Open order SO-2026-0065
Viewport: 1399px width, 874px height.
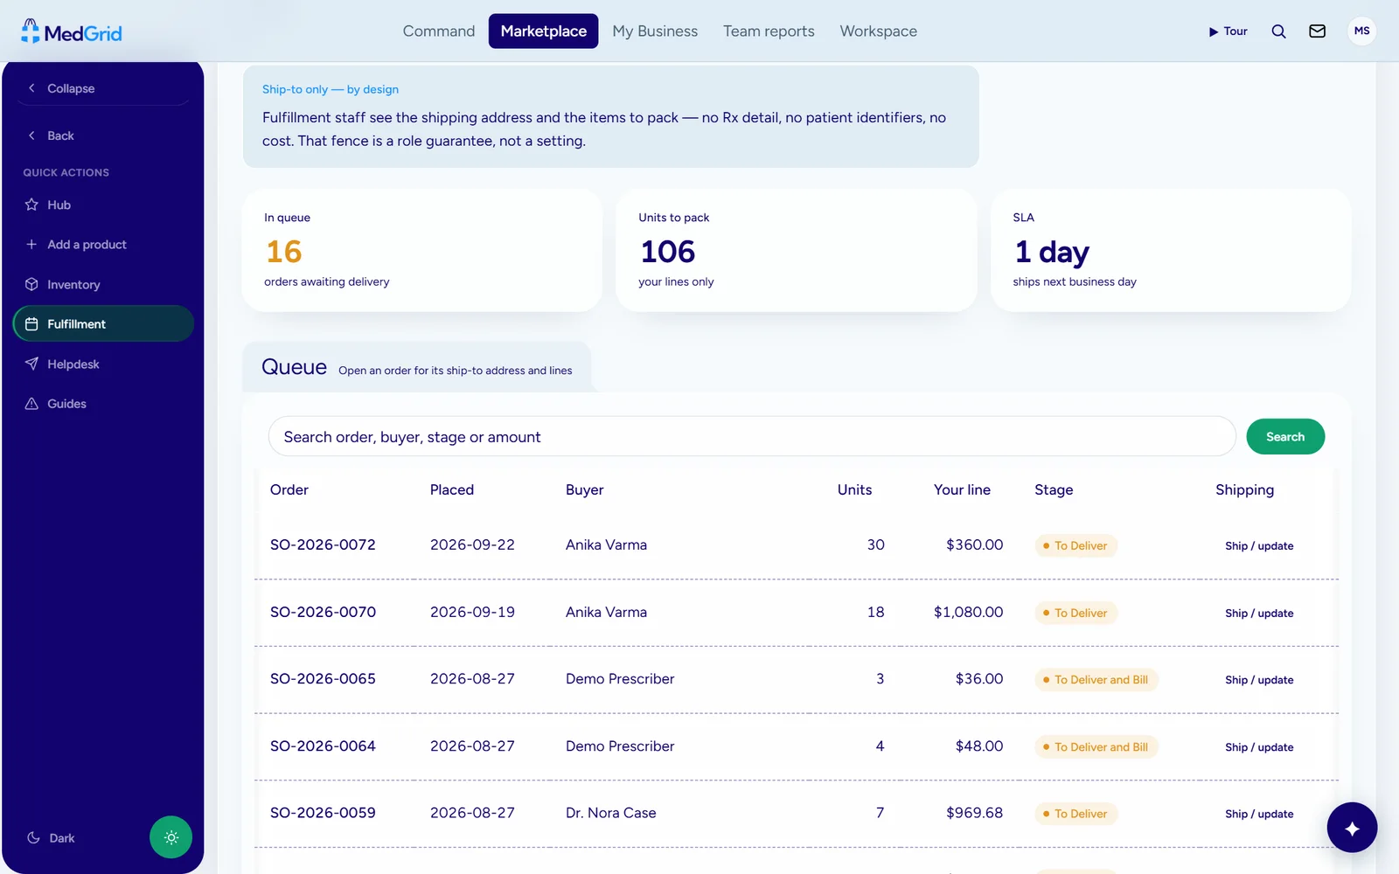coord(323,679)
